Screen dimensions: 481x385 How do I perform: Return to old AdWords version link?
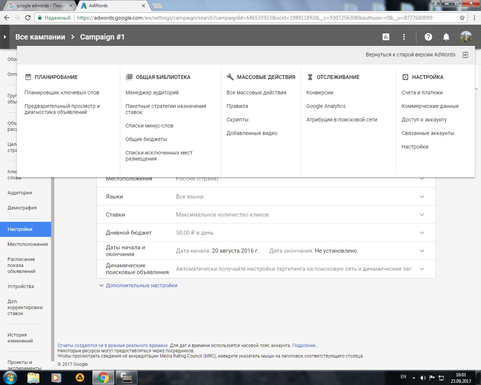point(410,55)
